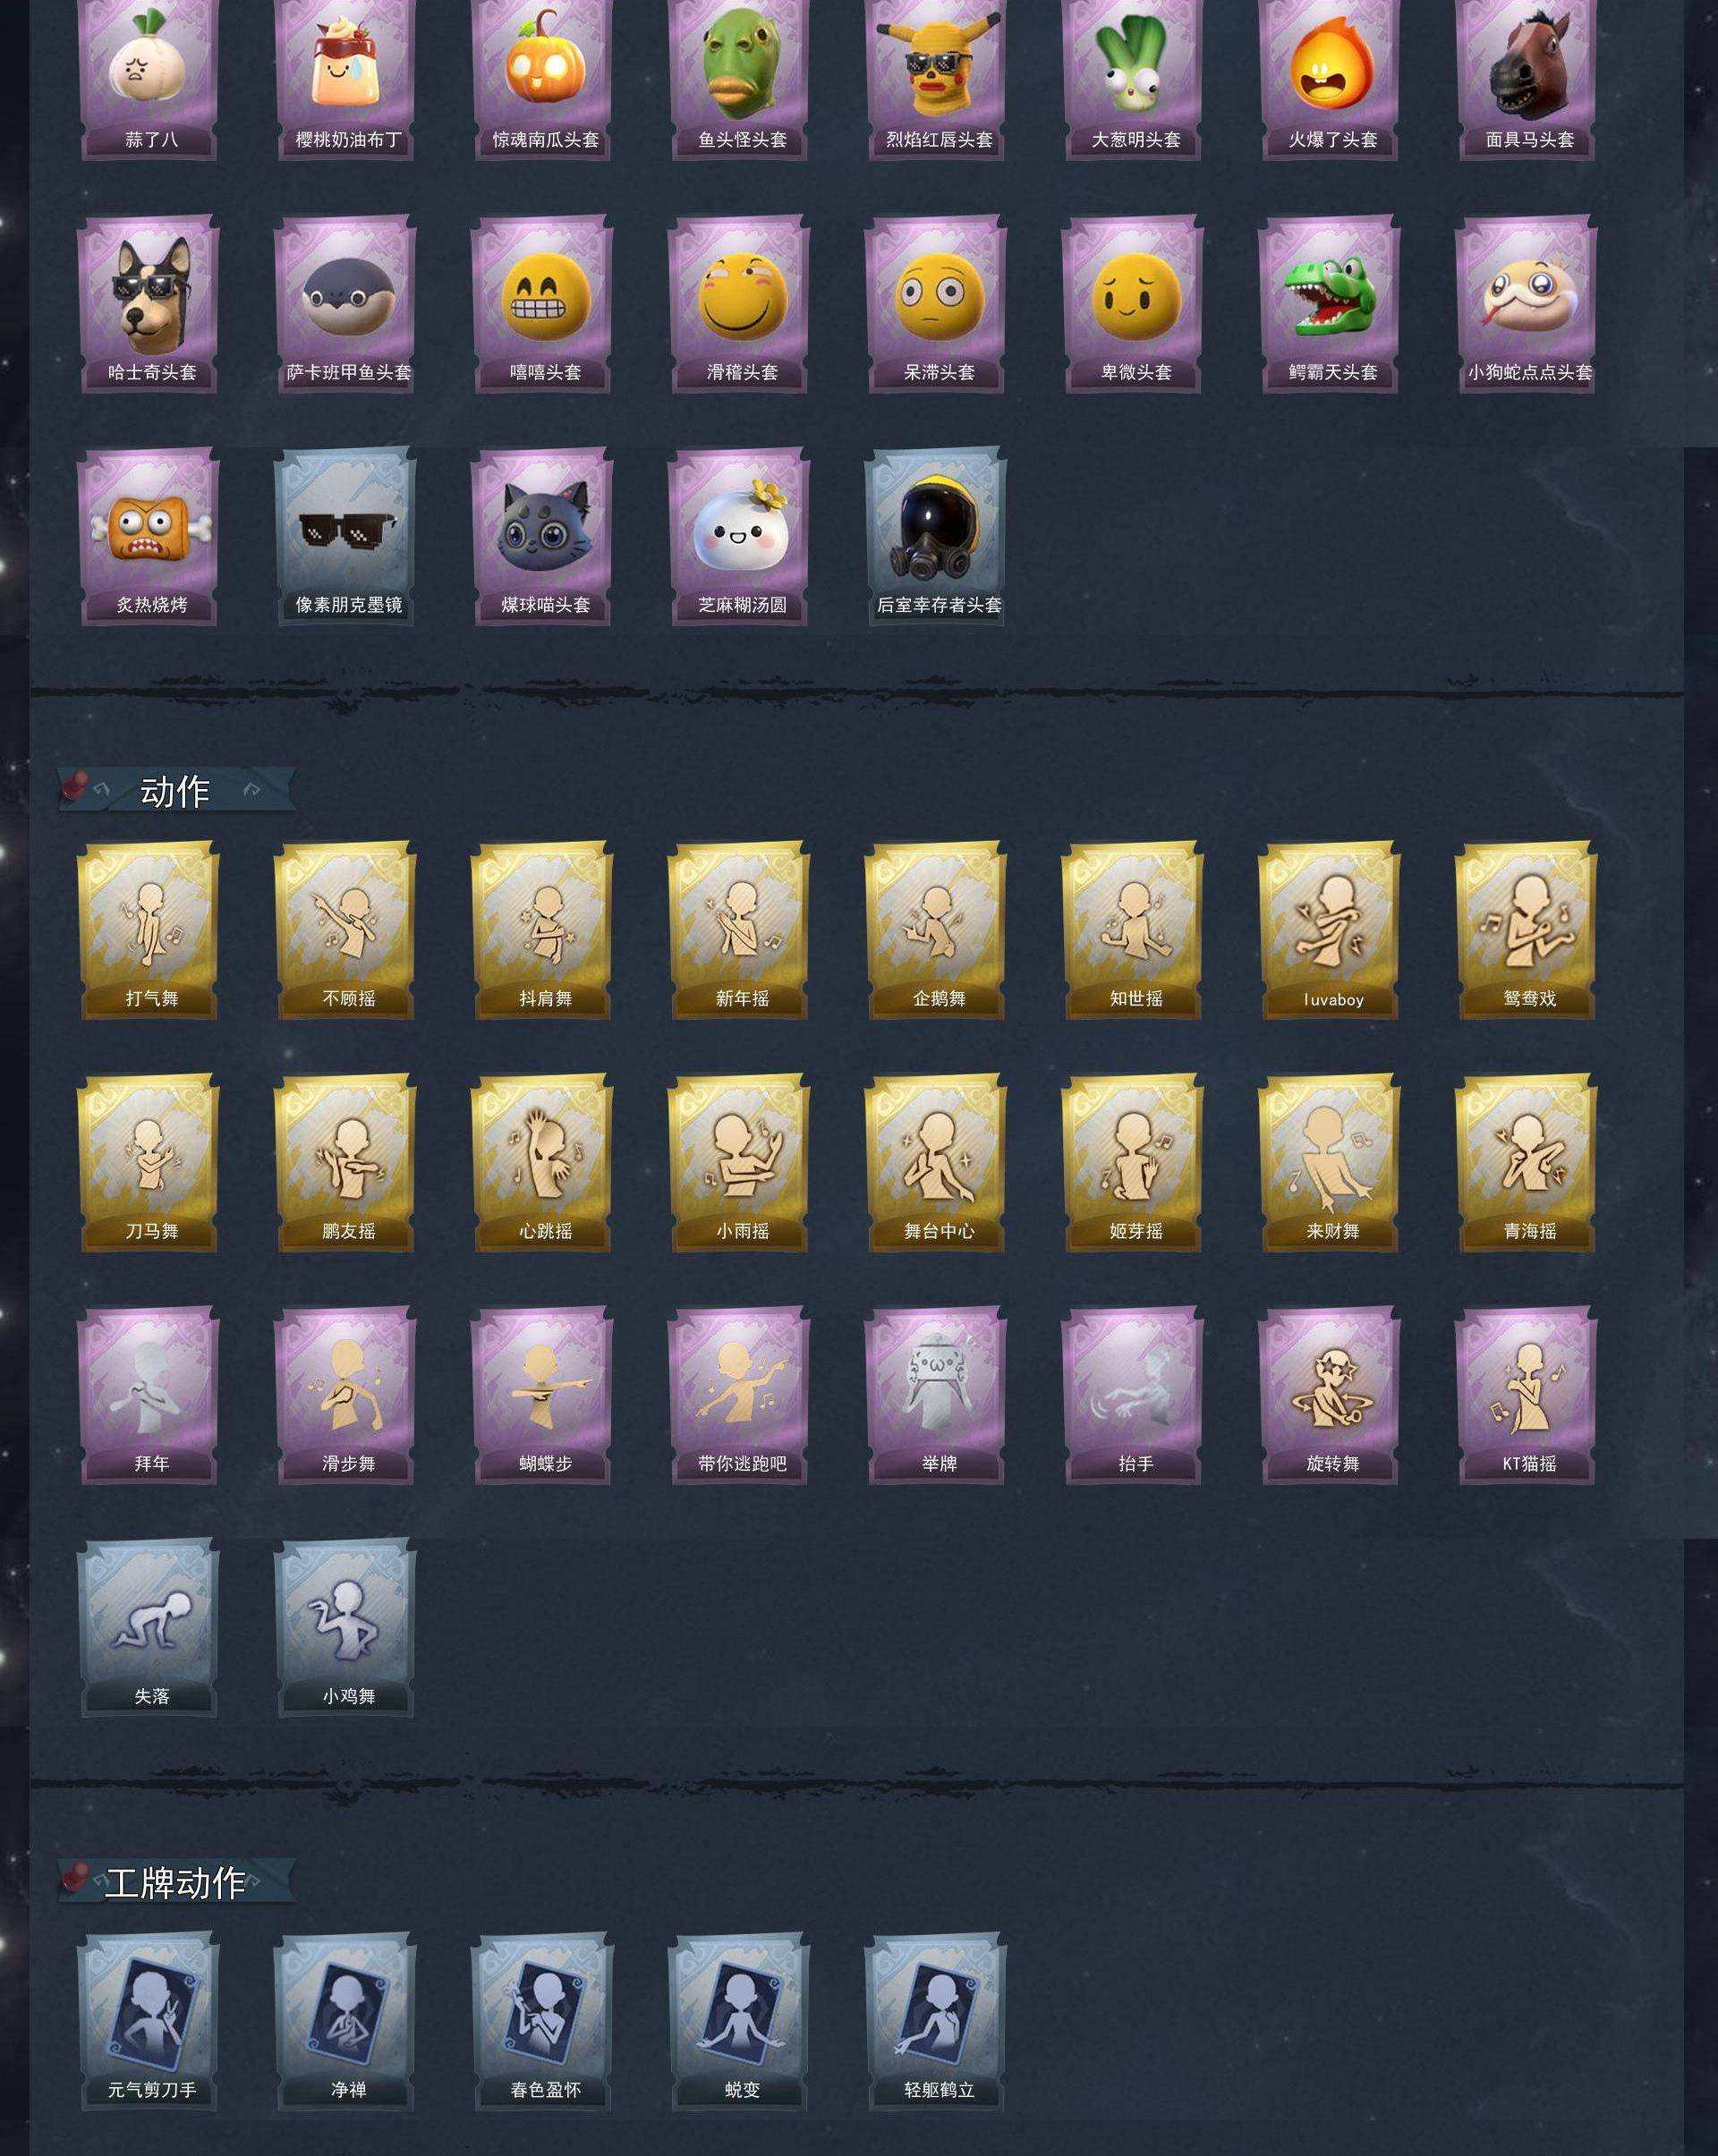Select the 元气剪刀手 badge action
The image size is (1718, 2156).
point(149,2022)
